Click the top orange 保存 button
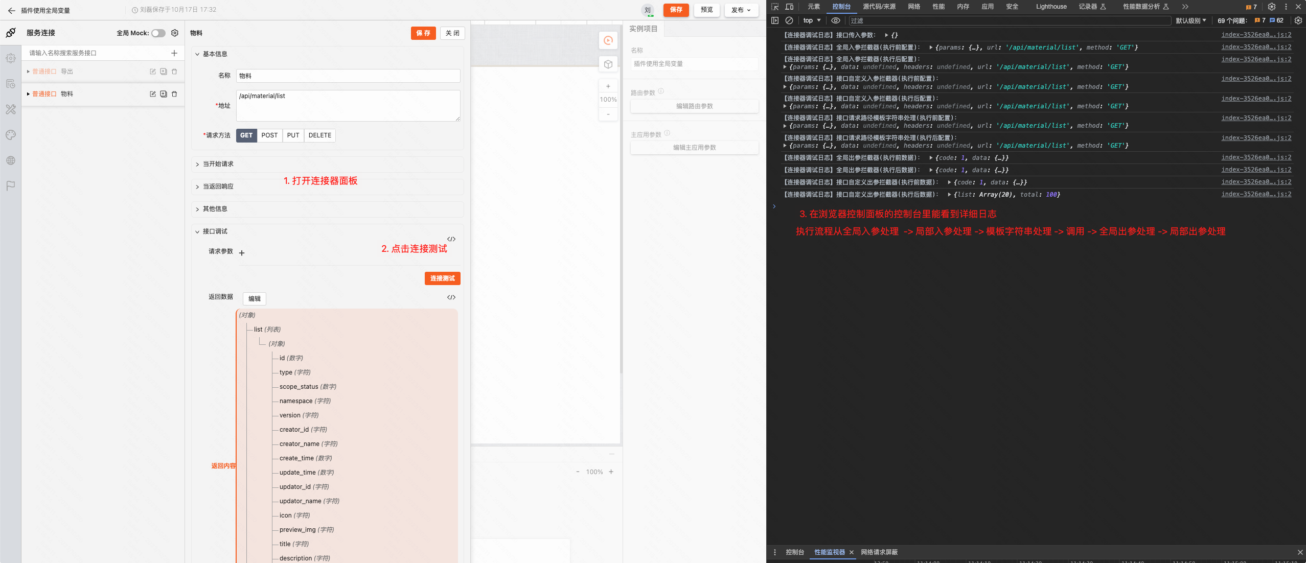This screenshot has height=563, width=1306. pos(676,10)
